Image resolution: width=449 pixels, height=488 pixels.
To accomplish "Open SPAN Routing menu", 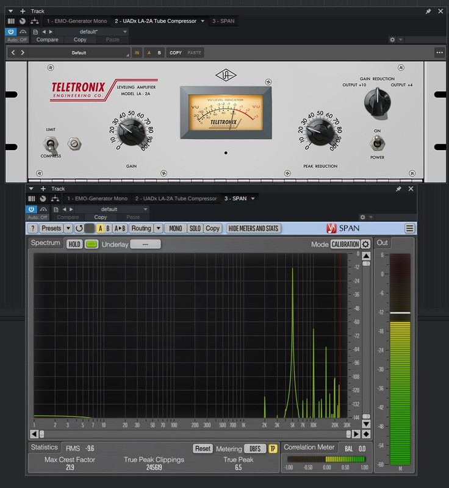I will 141,228.
